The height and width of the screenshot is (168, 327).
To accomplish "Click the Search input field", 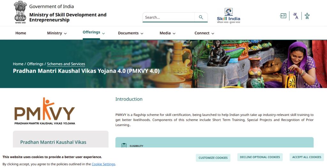I will [x=169, y=17].
